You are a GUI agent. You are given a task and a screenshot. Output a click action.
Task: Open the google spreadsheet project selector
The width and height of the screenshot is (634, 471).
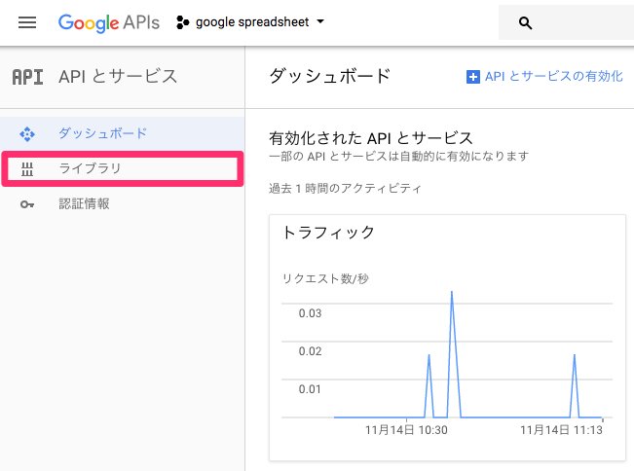pyautogui.click(x=250, y=22)
